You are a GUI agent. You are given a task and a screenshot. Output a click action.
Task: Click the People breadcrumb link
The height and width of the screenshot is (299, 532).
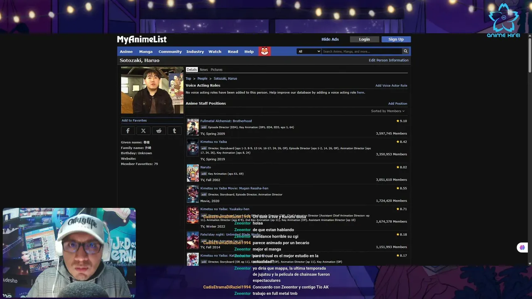coord(202,78)
